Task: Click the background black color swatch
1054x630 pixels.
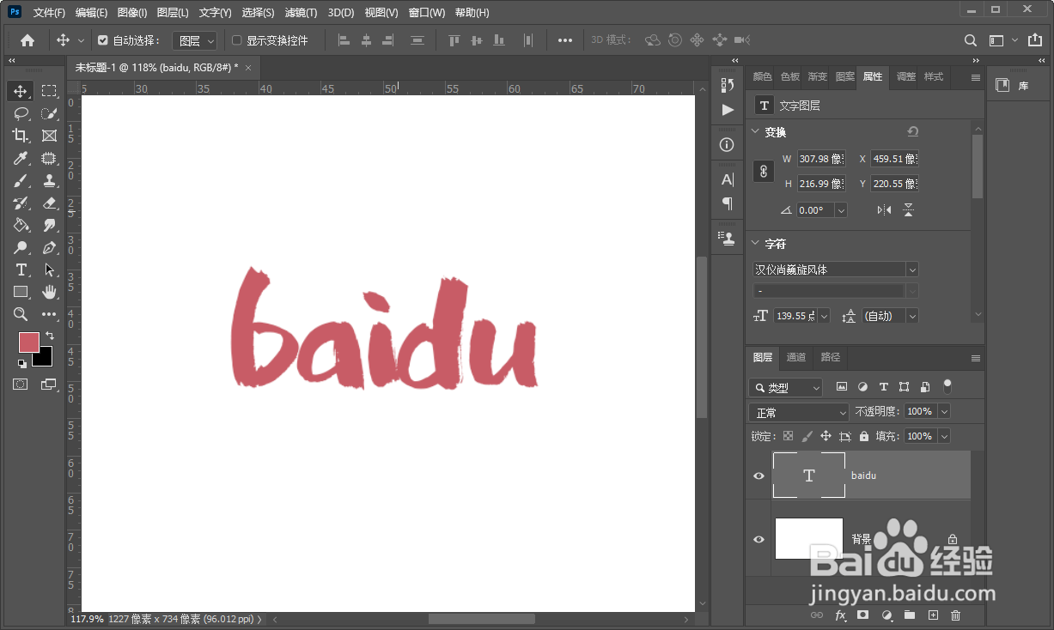Action: click(x=45, y=359)
